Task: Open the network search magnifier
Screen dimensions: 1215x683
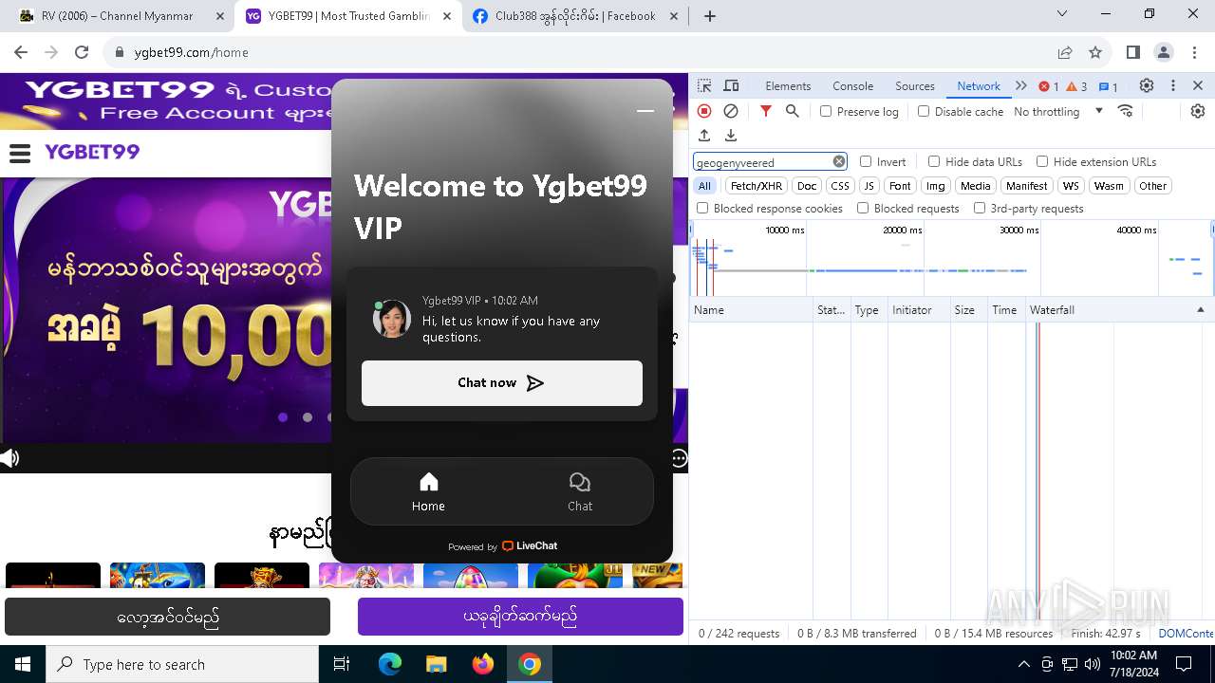Action: 793,111
